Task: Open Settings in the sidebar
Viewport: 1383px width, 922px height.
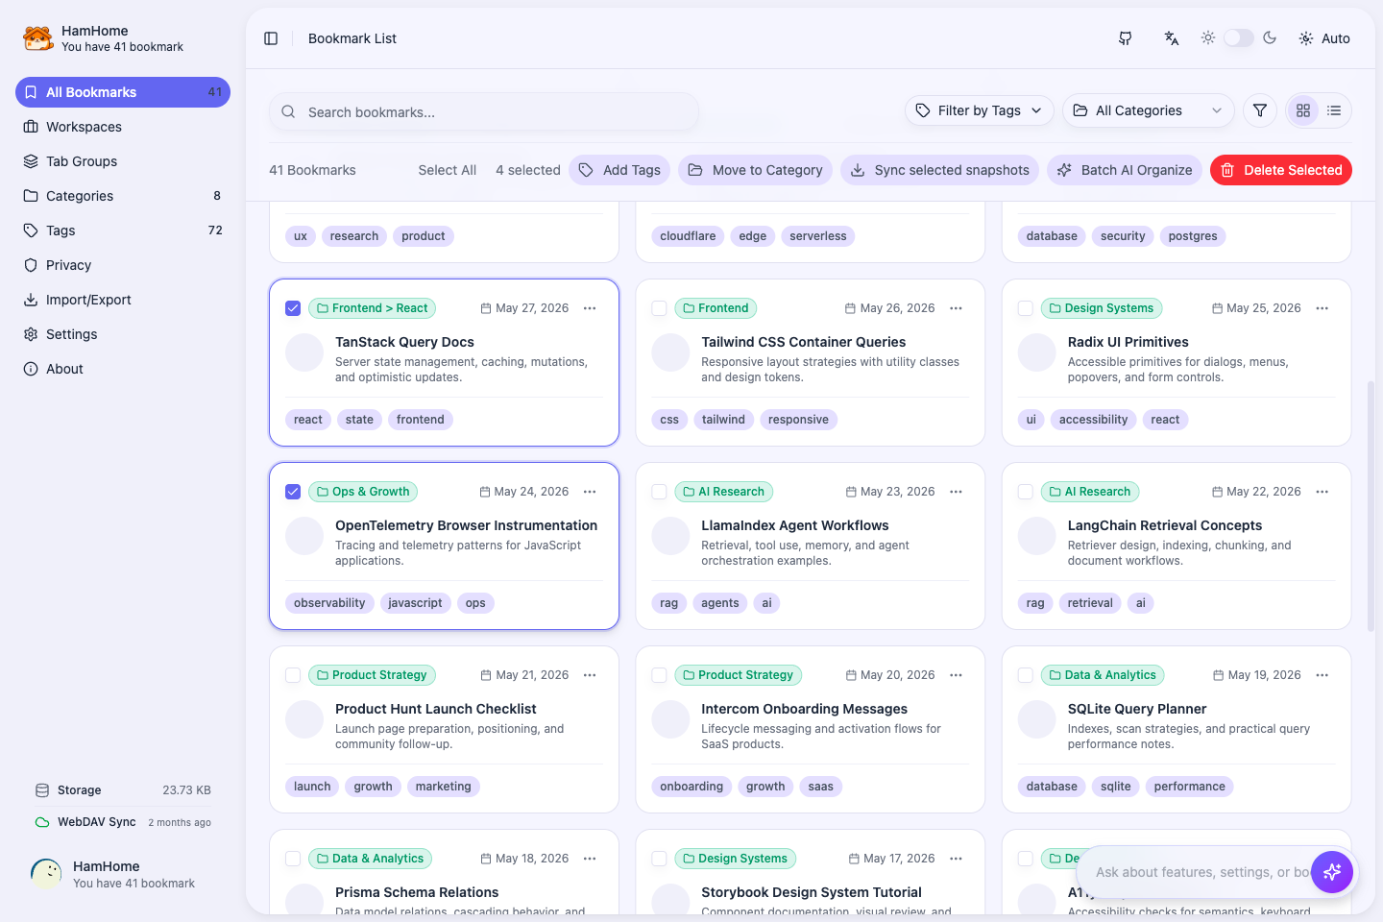Action: (x=123, y=334)
